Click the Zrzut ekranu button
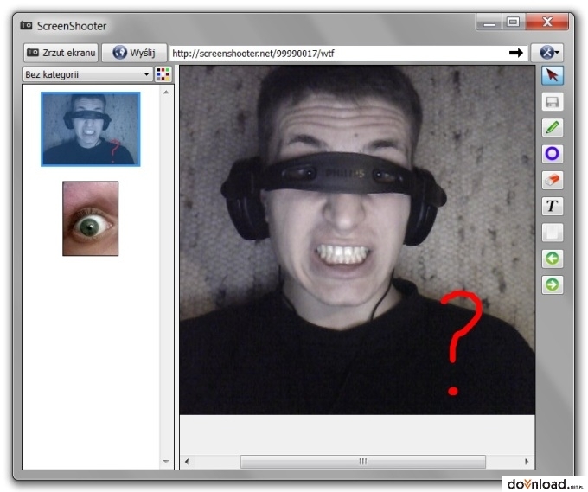Image resolution: width=588 pixels, height=492 pixels. 61,53
